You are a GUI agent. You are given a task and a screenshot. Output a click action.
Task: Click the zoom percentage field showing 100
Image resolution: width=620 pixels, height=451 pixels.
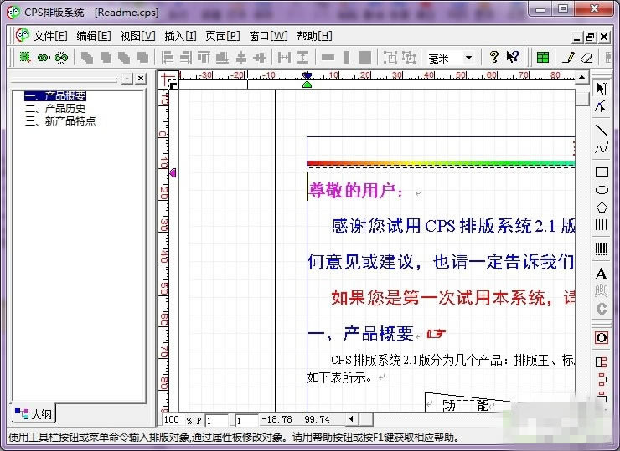click(172, 419)
